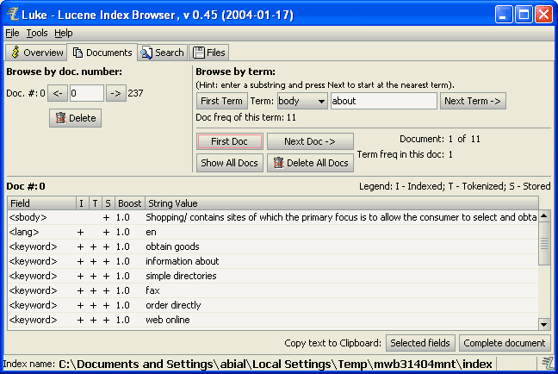Click the Delete All Docs button
Image resolution: width=558 pixels, height=374 pixels.
[x=310, y=163]
